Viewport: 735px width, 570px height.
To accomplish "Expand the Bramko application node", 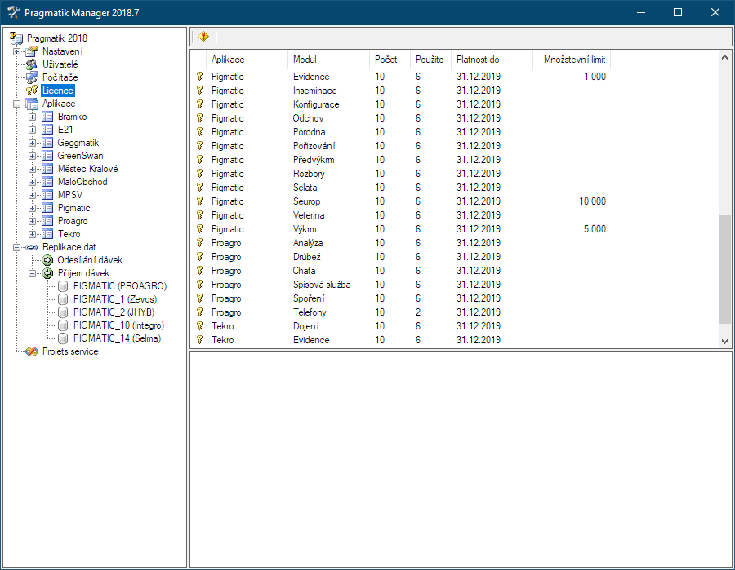I will [x=33, y=117].
